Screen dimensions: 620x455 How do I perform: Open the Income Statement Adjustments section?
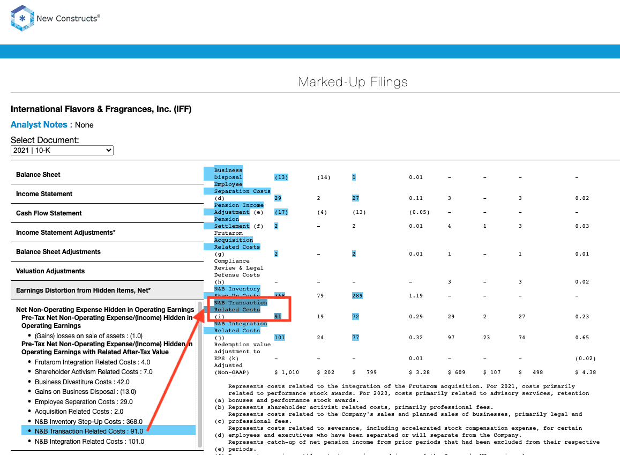pyautogui.click(x=107, y=233)
